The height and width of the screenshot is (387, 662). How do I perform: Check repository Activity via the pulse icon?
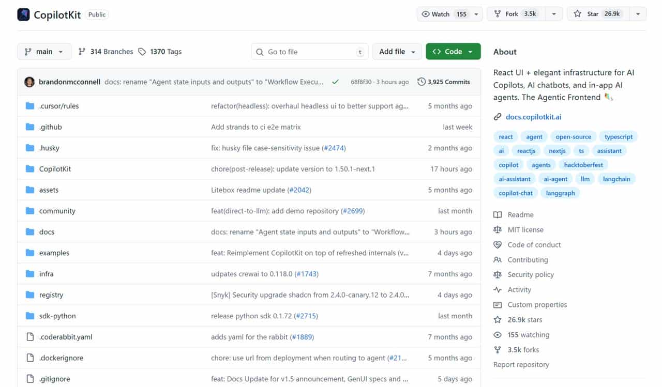coord(498,289)
